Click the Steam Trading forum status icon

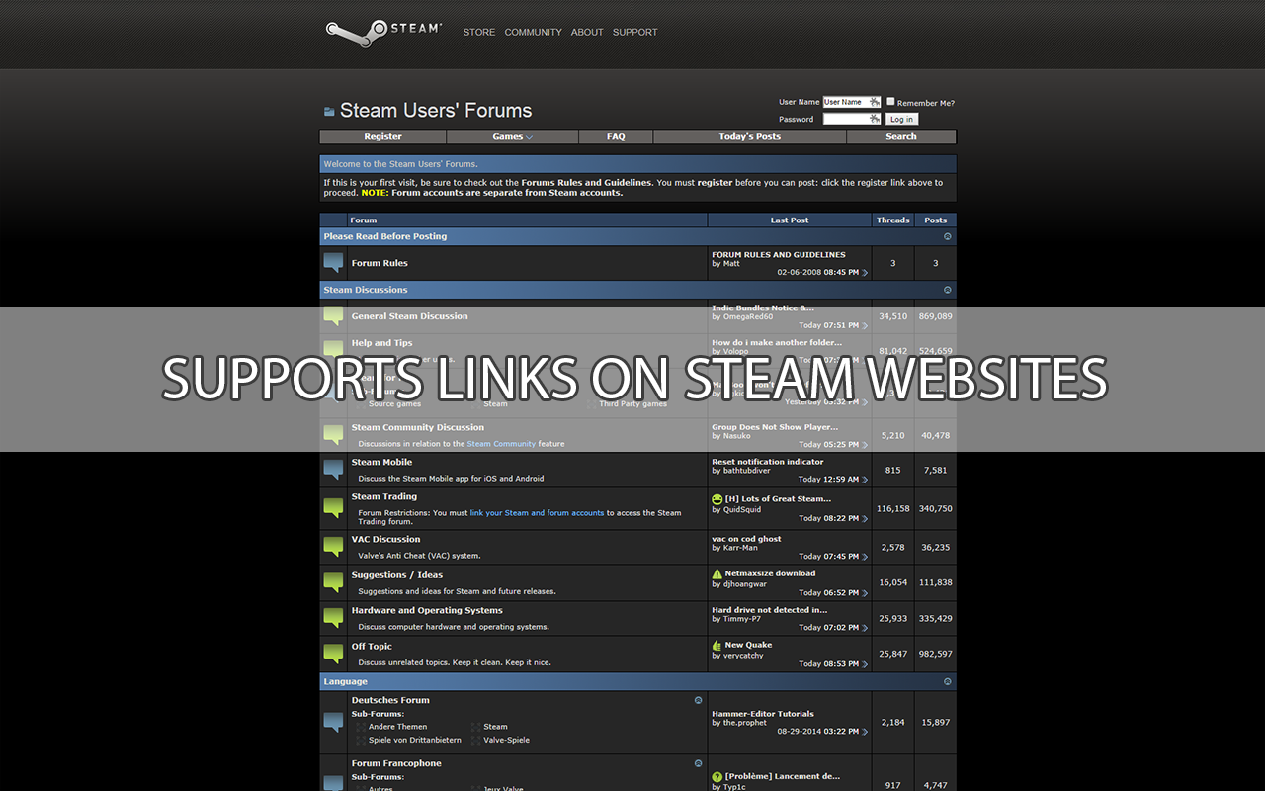tap(333, 508)
